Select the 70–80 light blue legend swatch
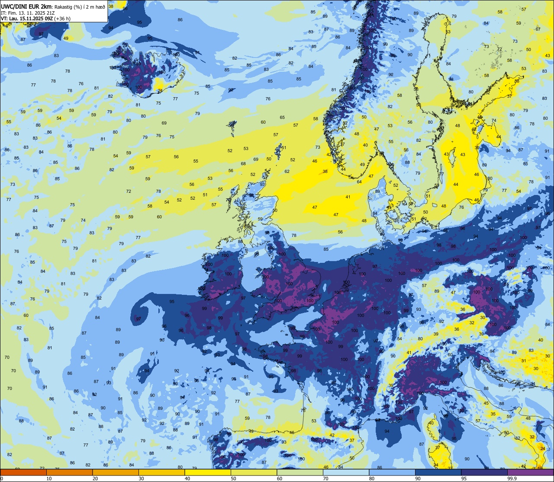Screen dimensions: 554x482 [346, 472]
